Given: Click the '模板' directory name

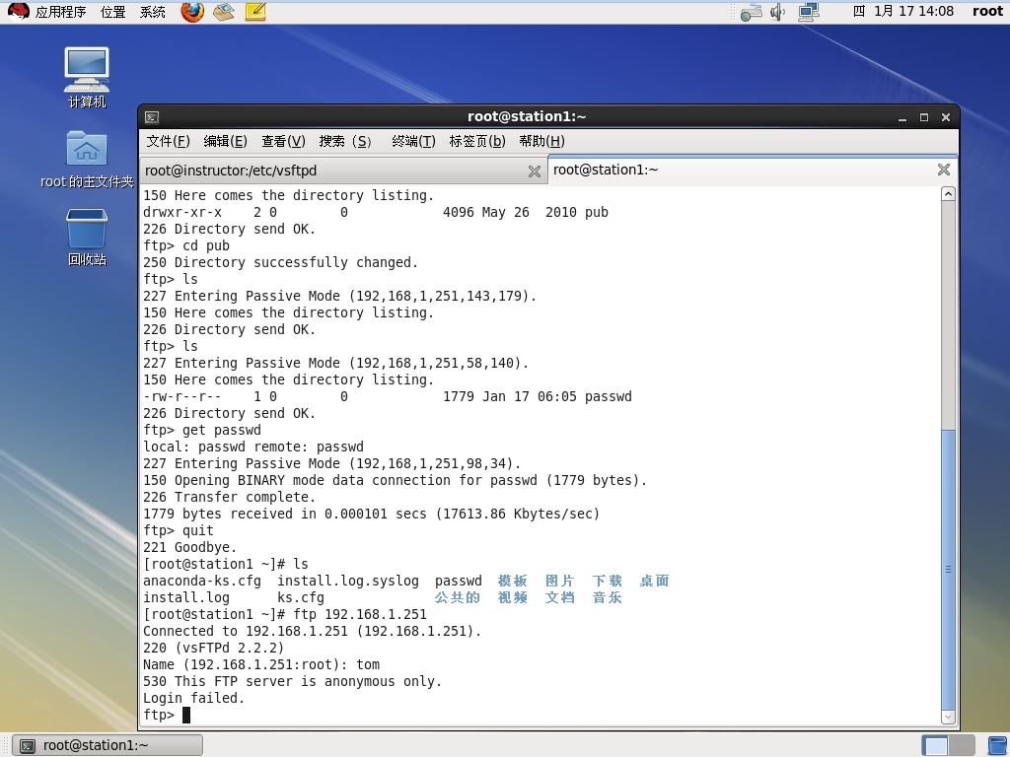Looking at the screenshot, I should tap(513, 581).
